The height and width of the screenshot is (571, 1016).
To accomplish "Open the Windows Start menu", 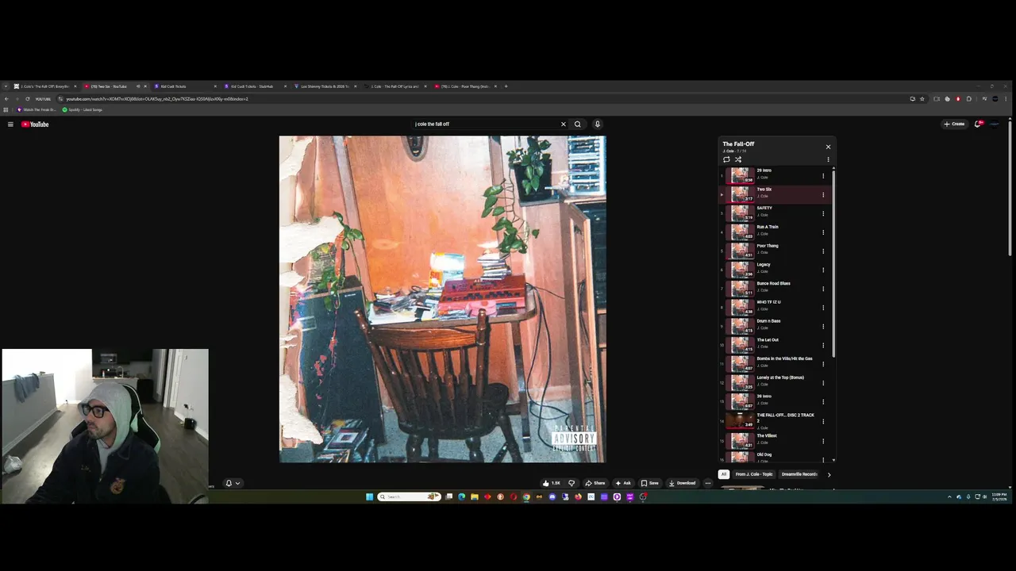I will [369, 497].
